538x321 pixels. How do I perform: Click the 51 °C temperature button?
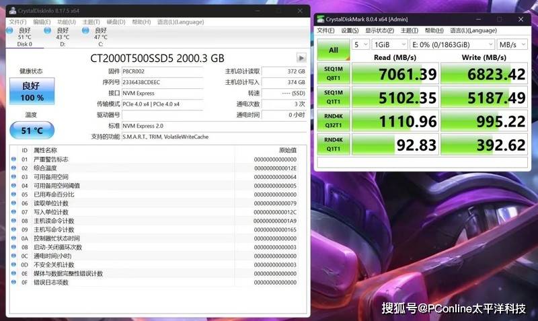pyautogui.click(x=32, y=131)
